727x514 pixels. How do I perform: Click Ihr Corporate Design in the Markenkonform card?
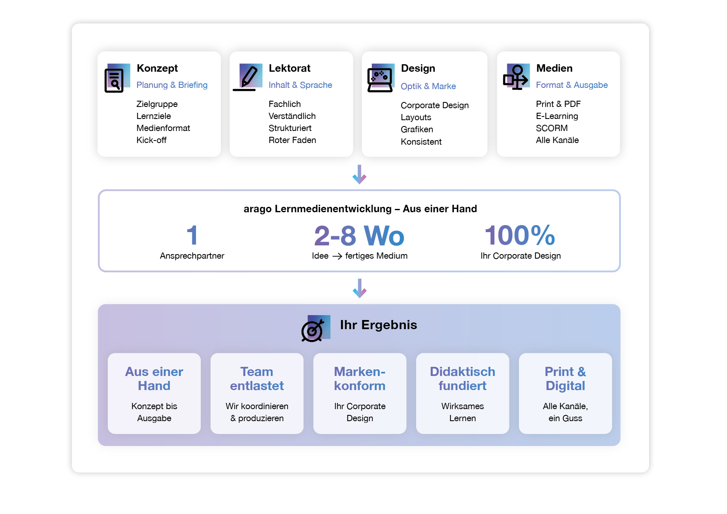(x=360, y=412)
